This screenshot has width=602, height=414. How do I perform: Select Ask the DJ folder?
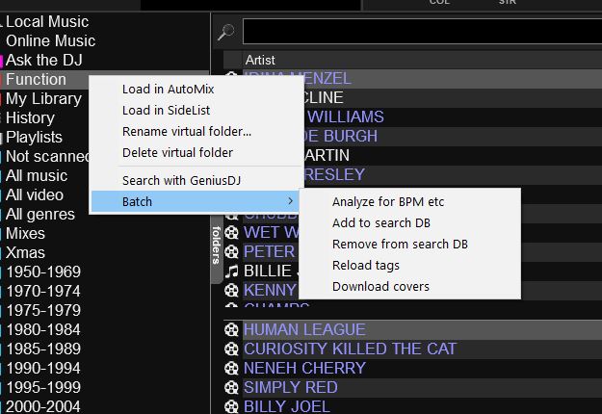(43, 60)
